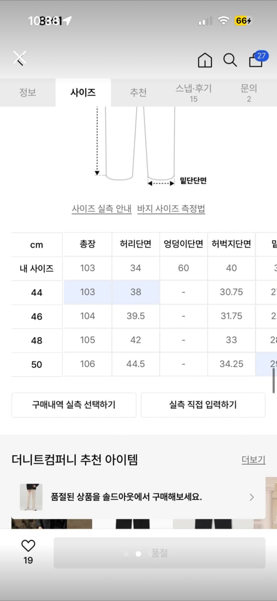
Task: Open the search function
Action: [230, 60]
